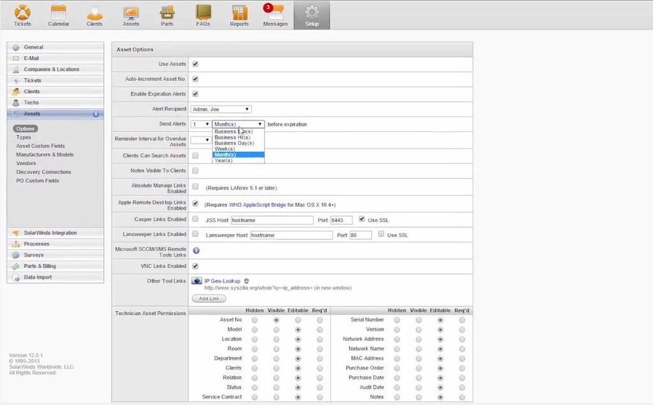Open Asset Custom Fields settings
This screenshot has width=653, height=405.
40,146
